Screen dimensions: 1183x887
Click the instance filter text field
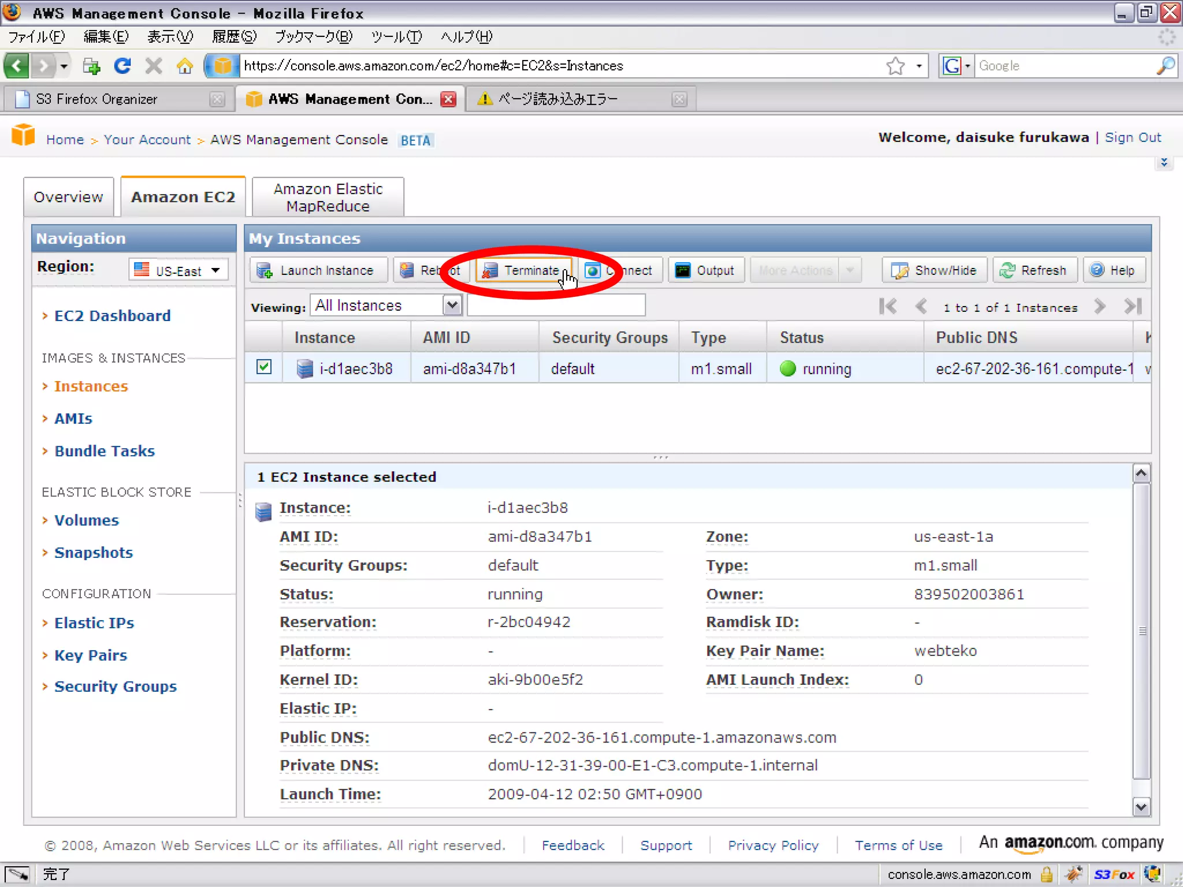(556, 305)
